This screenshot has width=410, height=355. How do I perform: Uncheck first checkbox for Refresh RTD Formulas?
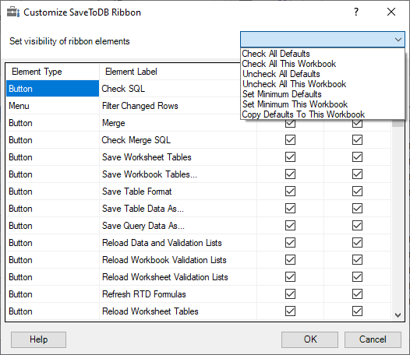(290, 293)
